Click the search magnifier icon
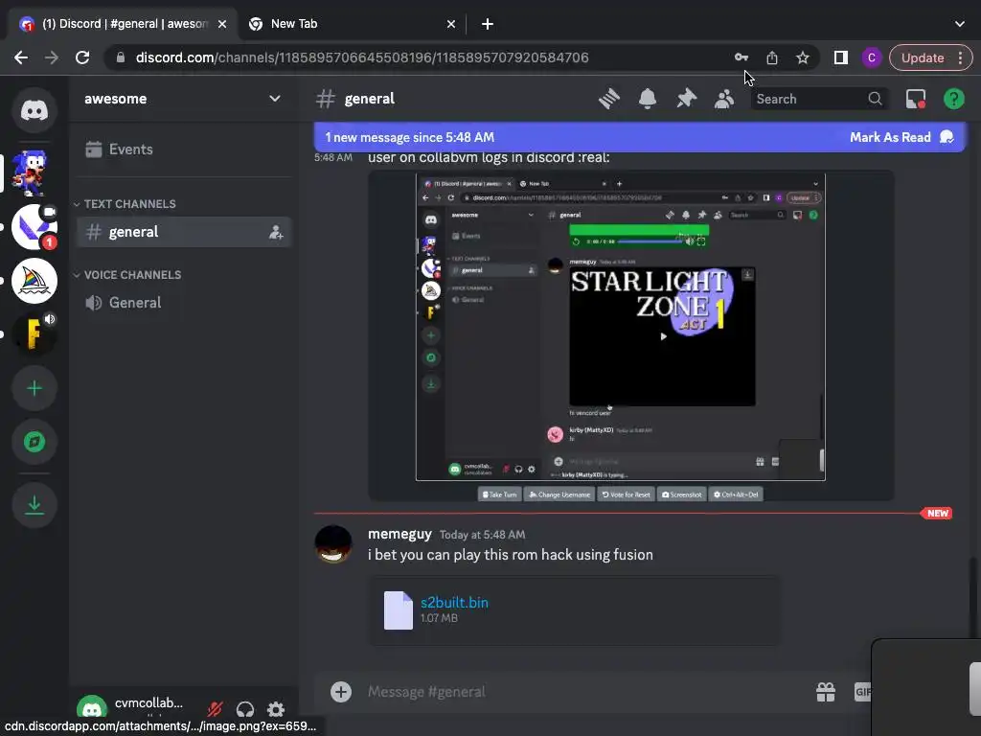Image resolution: width=981 pixels, height=736 pixels. click(875, 99)
